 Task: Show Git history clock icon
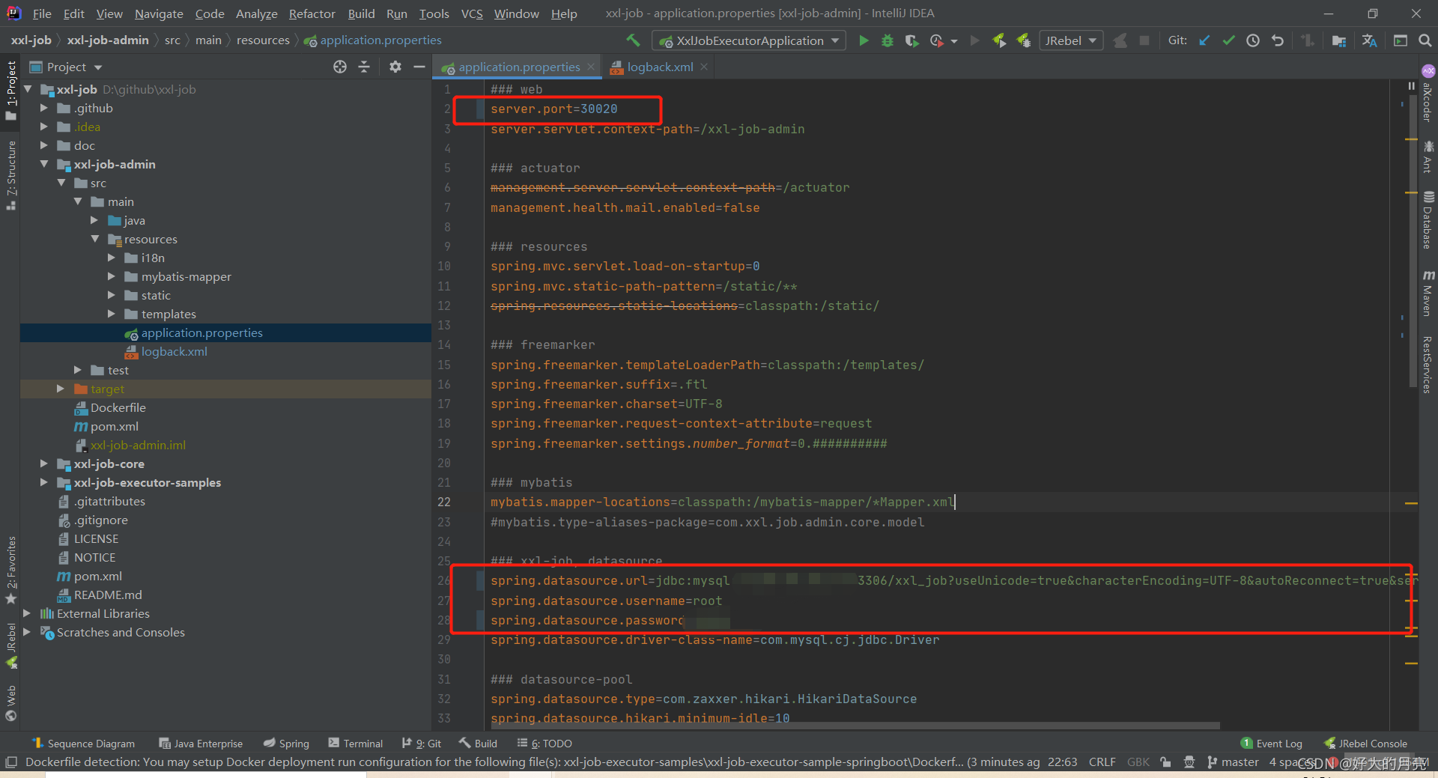[x=1253, y=40]
